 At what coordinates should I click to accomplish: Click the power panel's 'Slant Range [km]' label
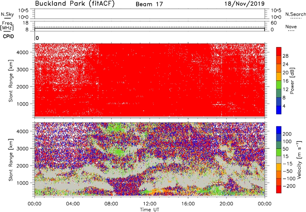(11, 81)
